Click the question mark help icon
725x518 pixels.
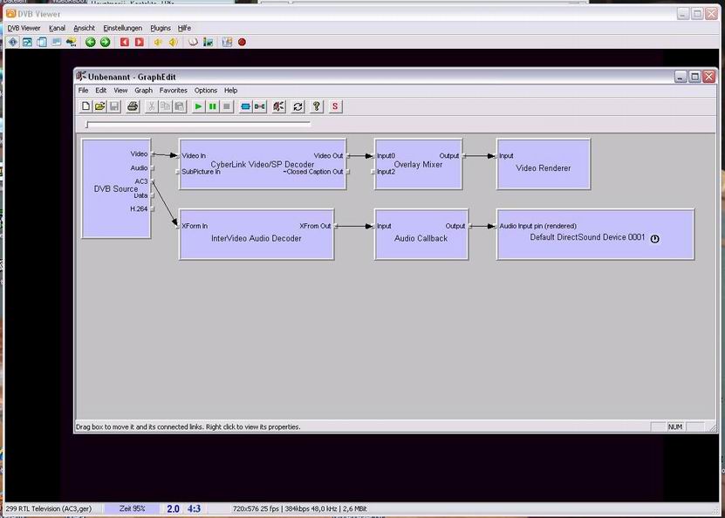coord(317,106)
